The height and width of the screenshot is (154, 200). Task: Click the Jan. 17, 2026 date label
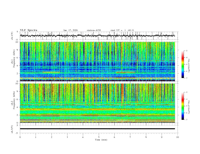[x=70, y=30]
